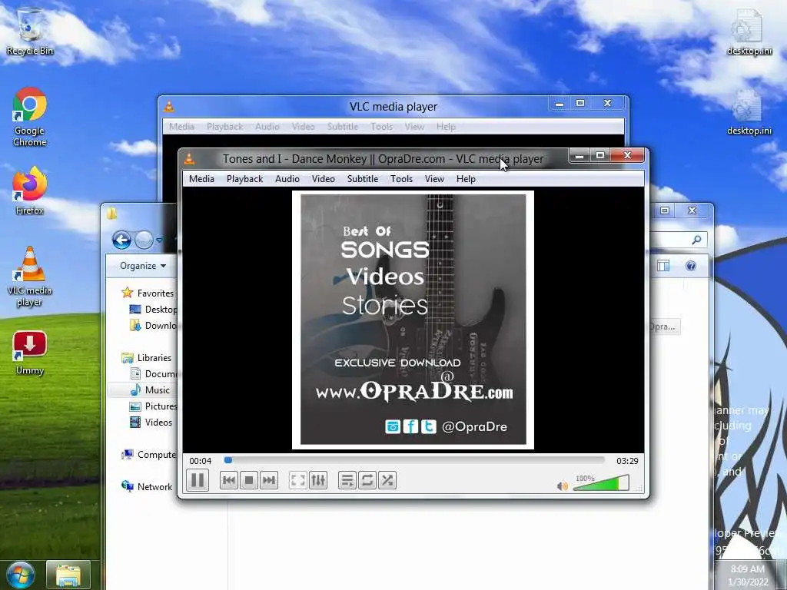Go back in Explorer window
787x590 pixels.
[121, 240]
